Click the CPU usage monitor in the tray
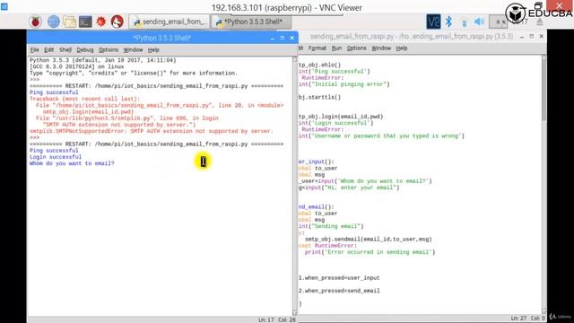This screenshot has width=574, height=323. point(499,22)
